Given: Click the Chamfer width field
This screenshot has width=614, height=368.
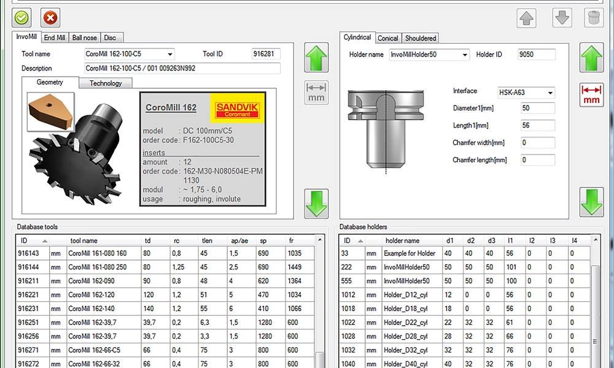Looking at the screenshot, I should click(538, 143).
